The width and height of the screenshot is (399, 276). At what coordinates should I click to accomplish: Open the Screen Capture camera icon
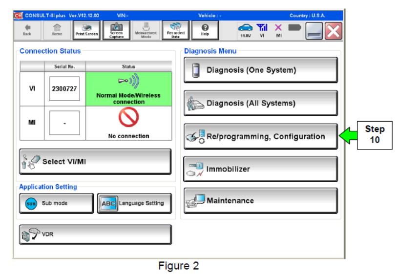pos(116,30)
